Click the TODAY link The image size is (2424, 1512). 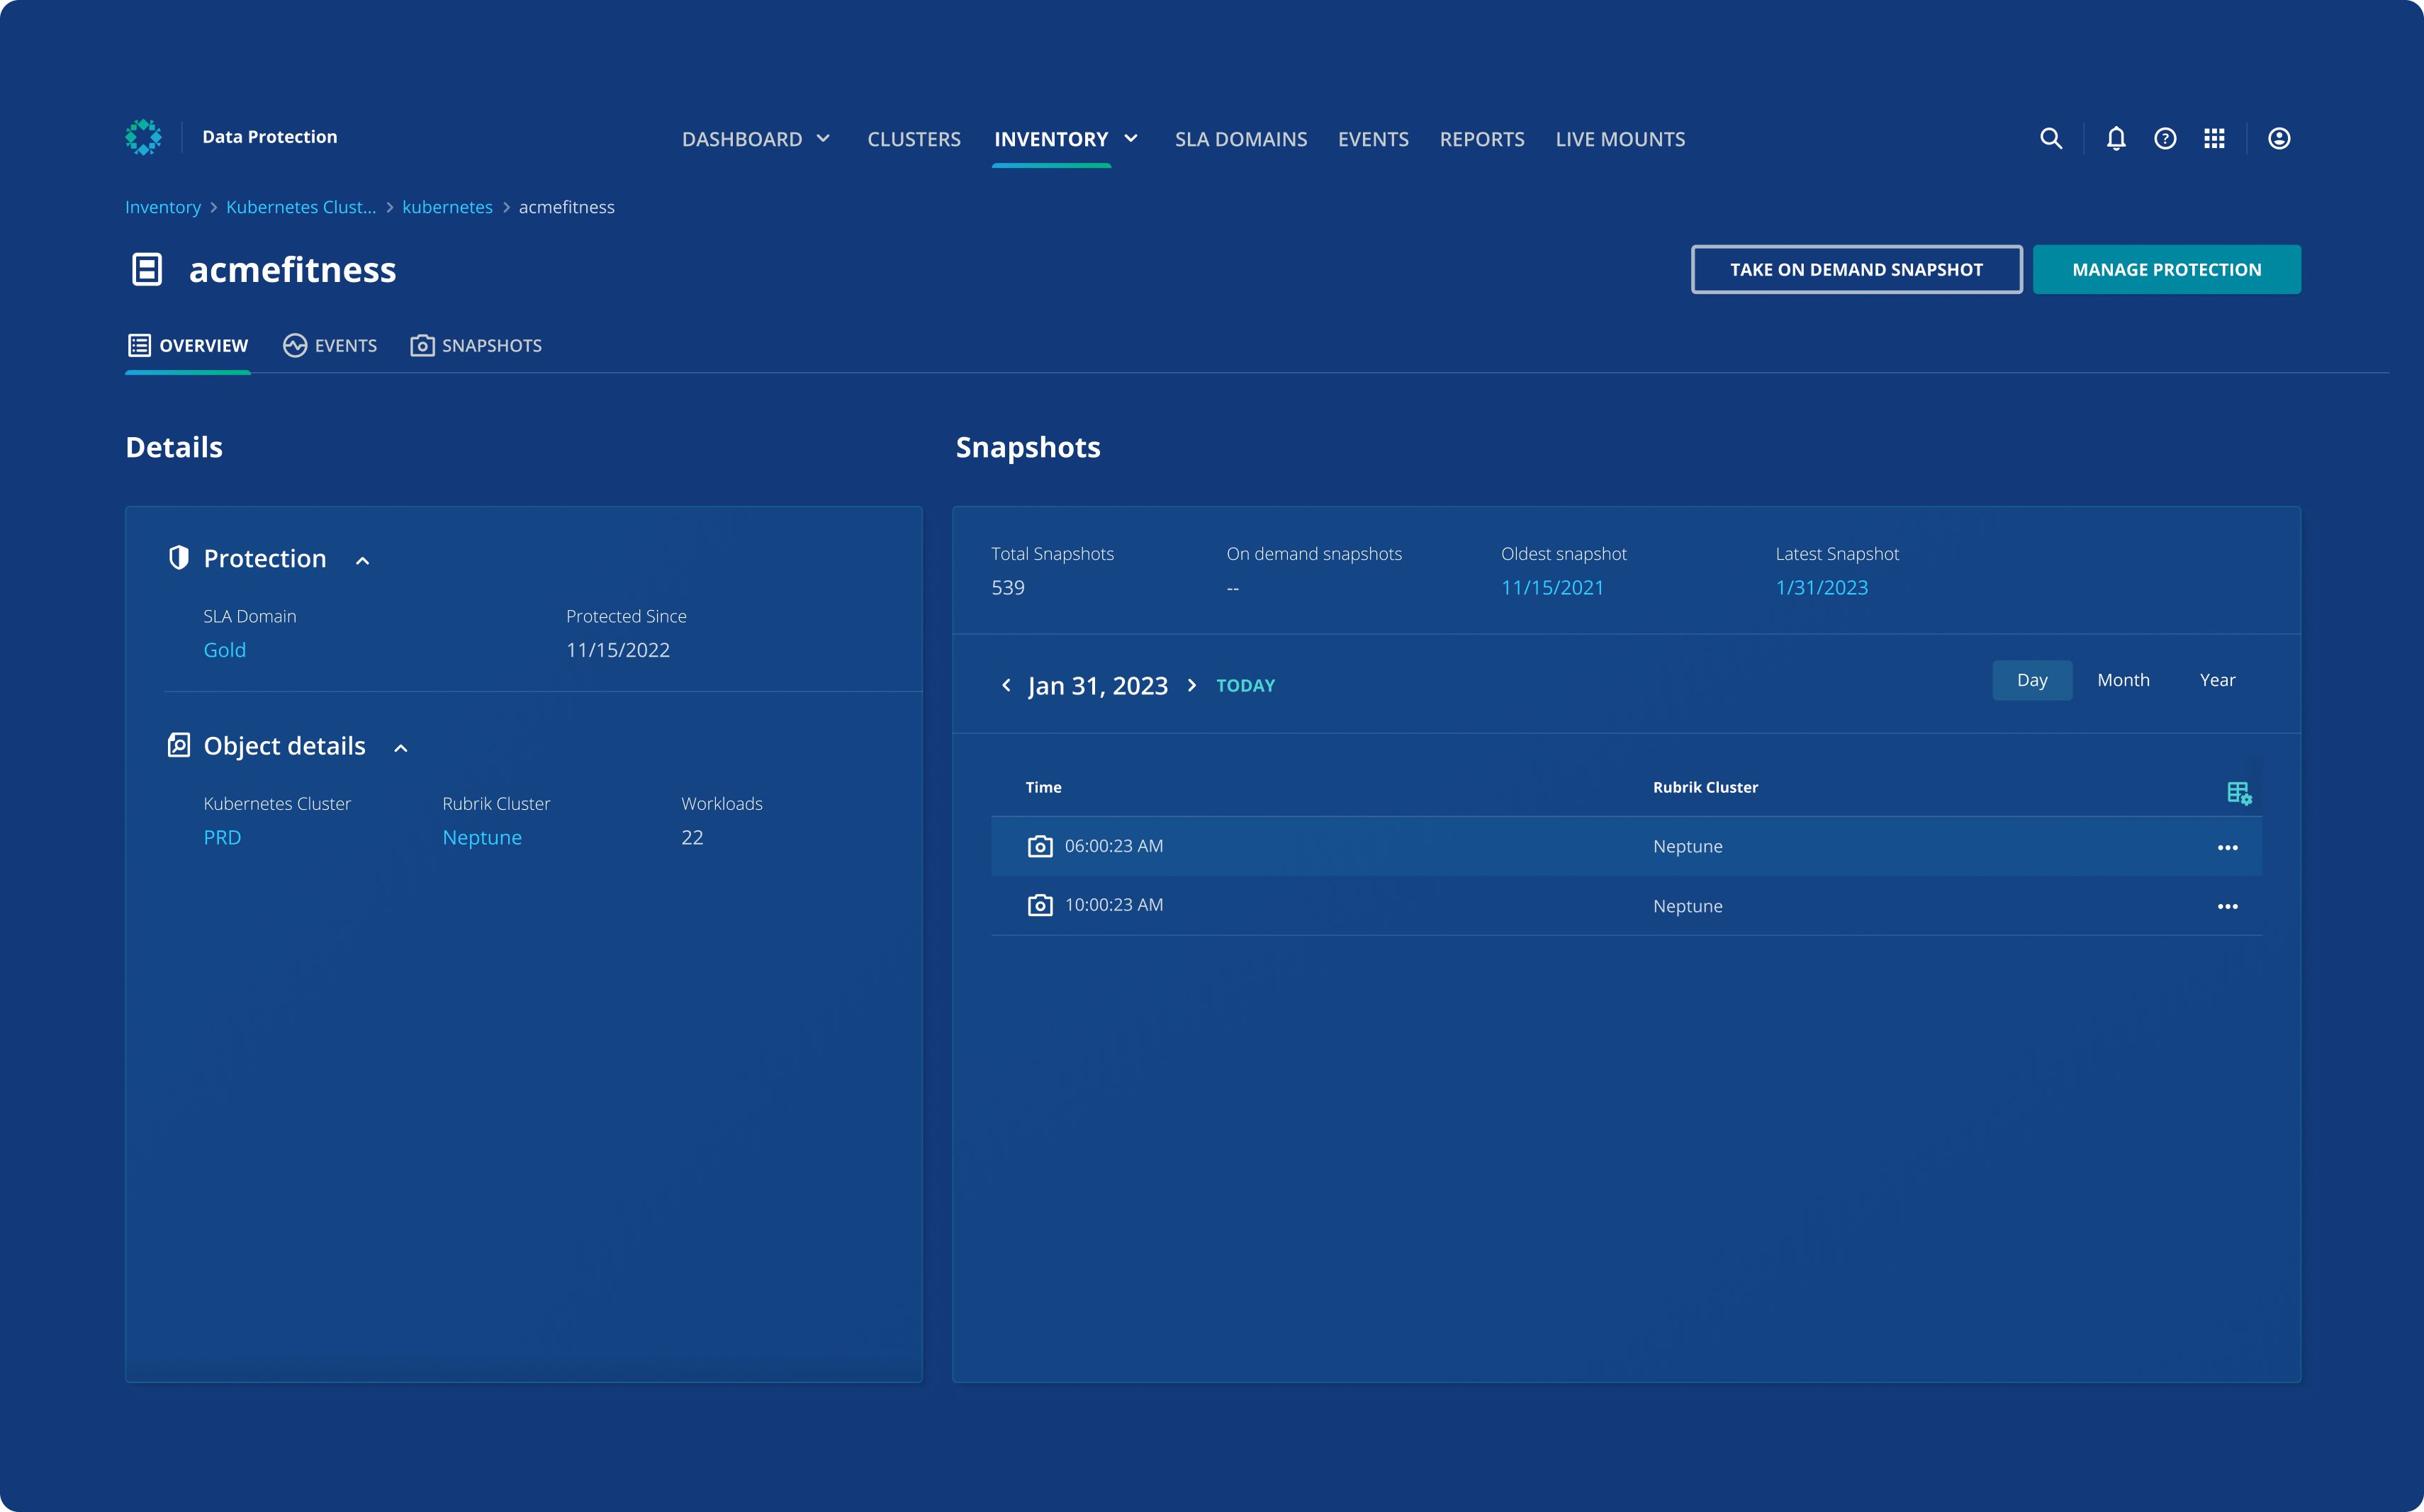pos(1245,685)
